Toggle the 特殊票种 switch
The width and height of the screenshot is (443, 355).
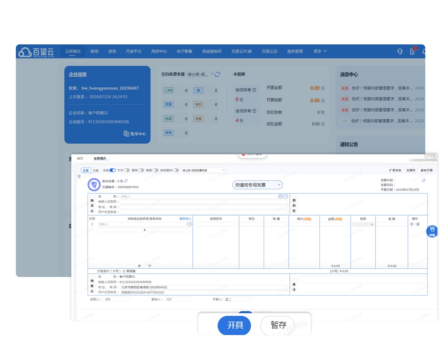click(x=176, y=170)
